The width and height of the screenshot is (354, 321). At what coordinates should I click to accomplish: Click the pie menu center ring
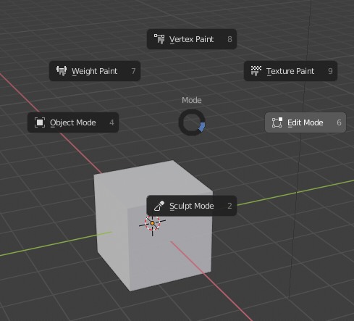192,122
